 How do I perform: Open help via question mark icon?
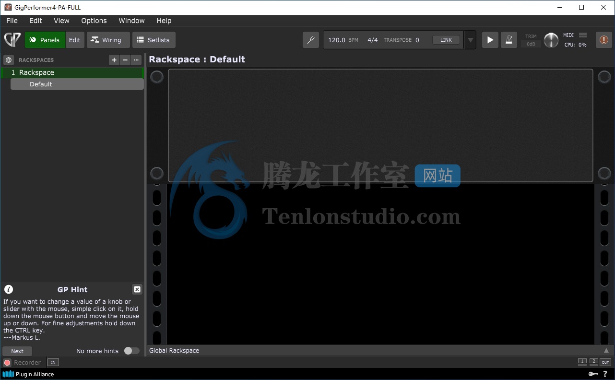[x=605, y=374]
